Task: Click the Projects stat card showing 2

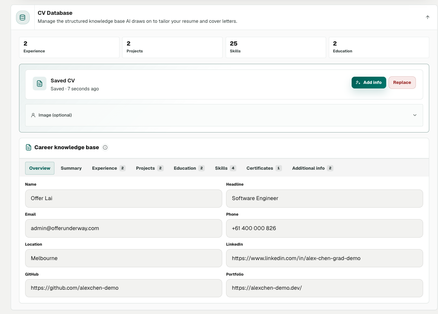Action: pyautogui.click(x=172, y=47)
